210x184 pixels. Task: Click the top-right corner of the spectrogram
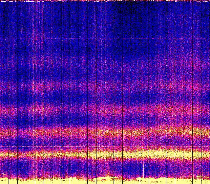(209, 1)
